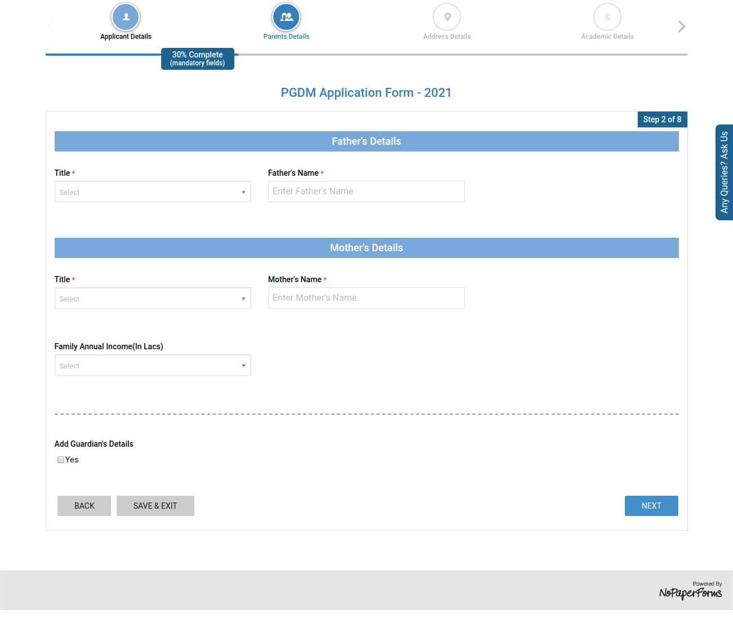The height and width of the screenshot is (618, 733).
Task: Click the Academic Details step icon
Action: click(607, 17)
